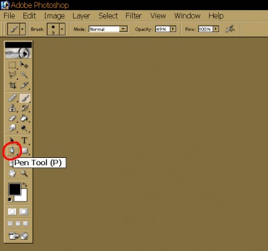Image resolution: width=268 pixels, height=251 pixels.
Task: Select the Zoom magnifier tool
Action: coord(24,173)
